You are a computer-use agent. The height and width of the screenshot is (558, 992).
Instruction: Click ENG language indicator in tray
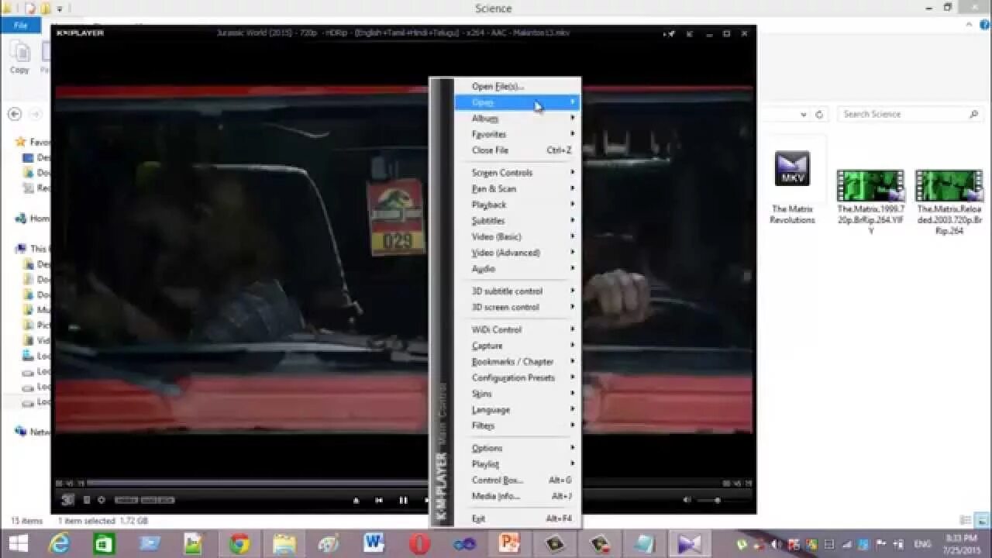click(923, 544)
